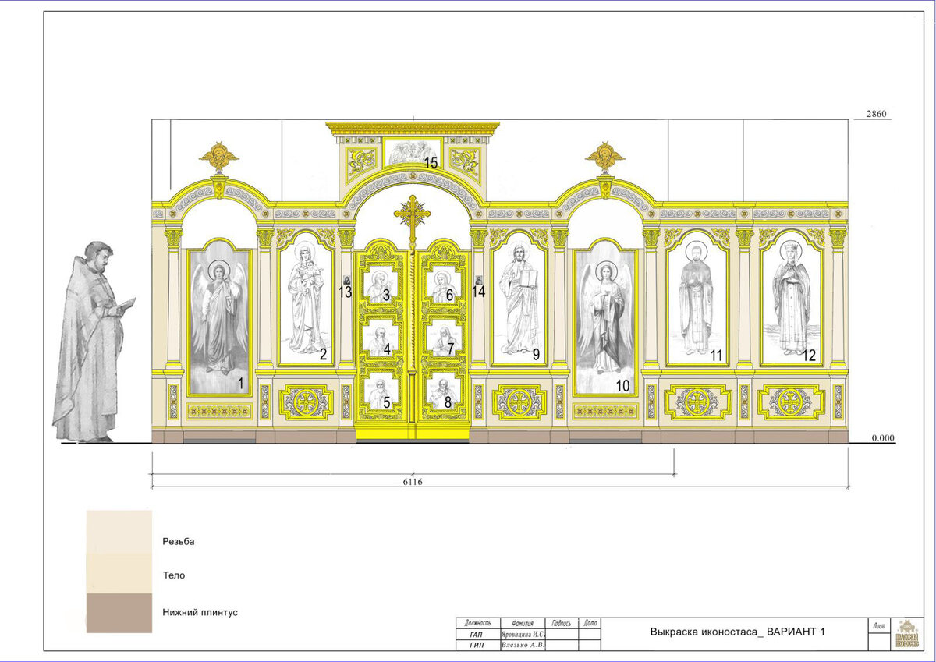Viewport: 936px width, 662px height.
Task: Click the '0.000' level mark
Action: click(x=883, y=438)
